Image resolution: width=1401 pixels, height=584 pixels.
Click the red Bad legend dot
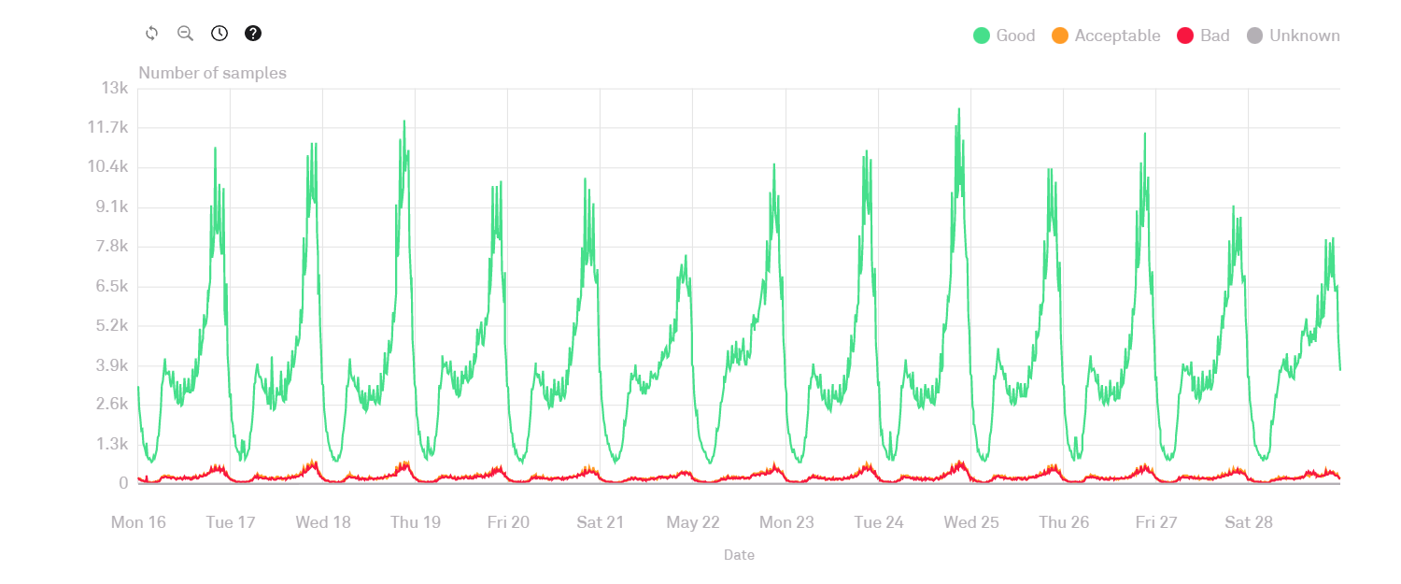click(x=1185, y=36)
